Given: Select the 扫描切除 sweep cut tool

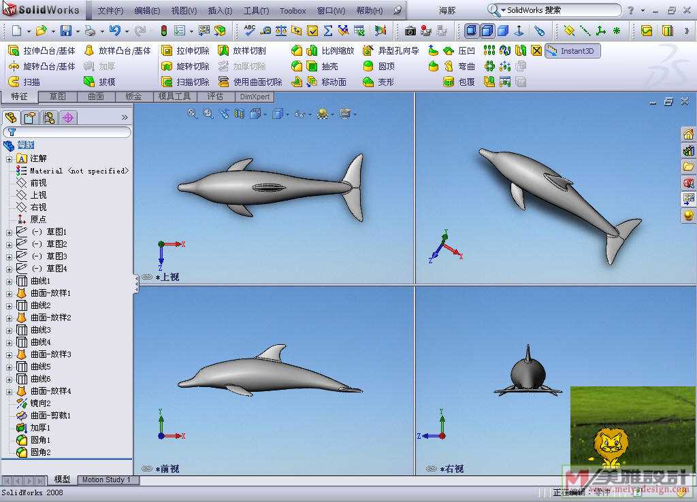Looking at the screenshot, I should click(185, 82).
